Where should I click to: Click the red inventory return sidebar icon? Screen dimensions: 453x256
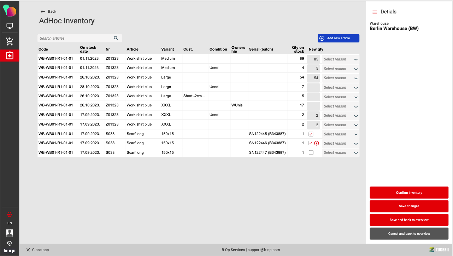click(10, 56)
